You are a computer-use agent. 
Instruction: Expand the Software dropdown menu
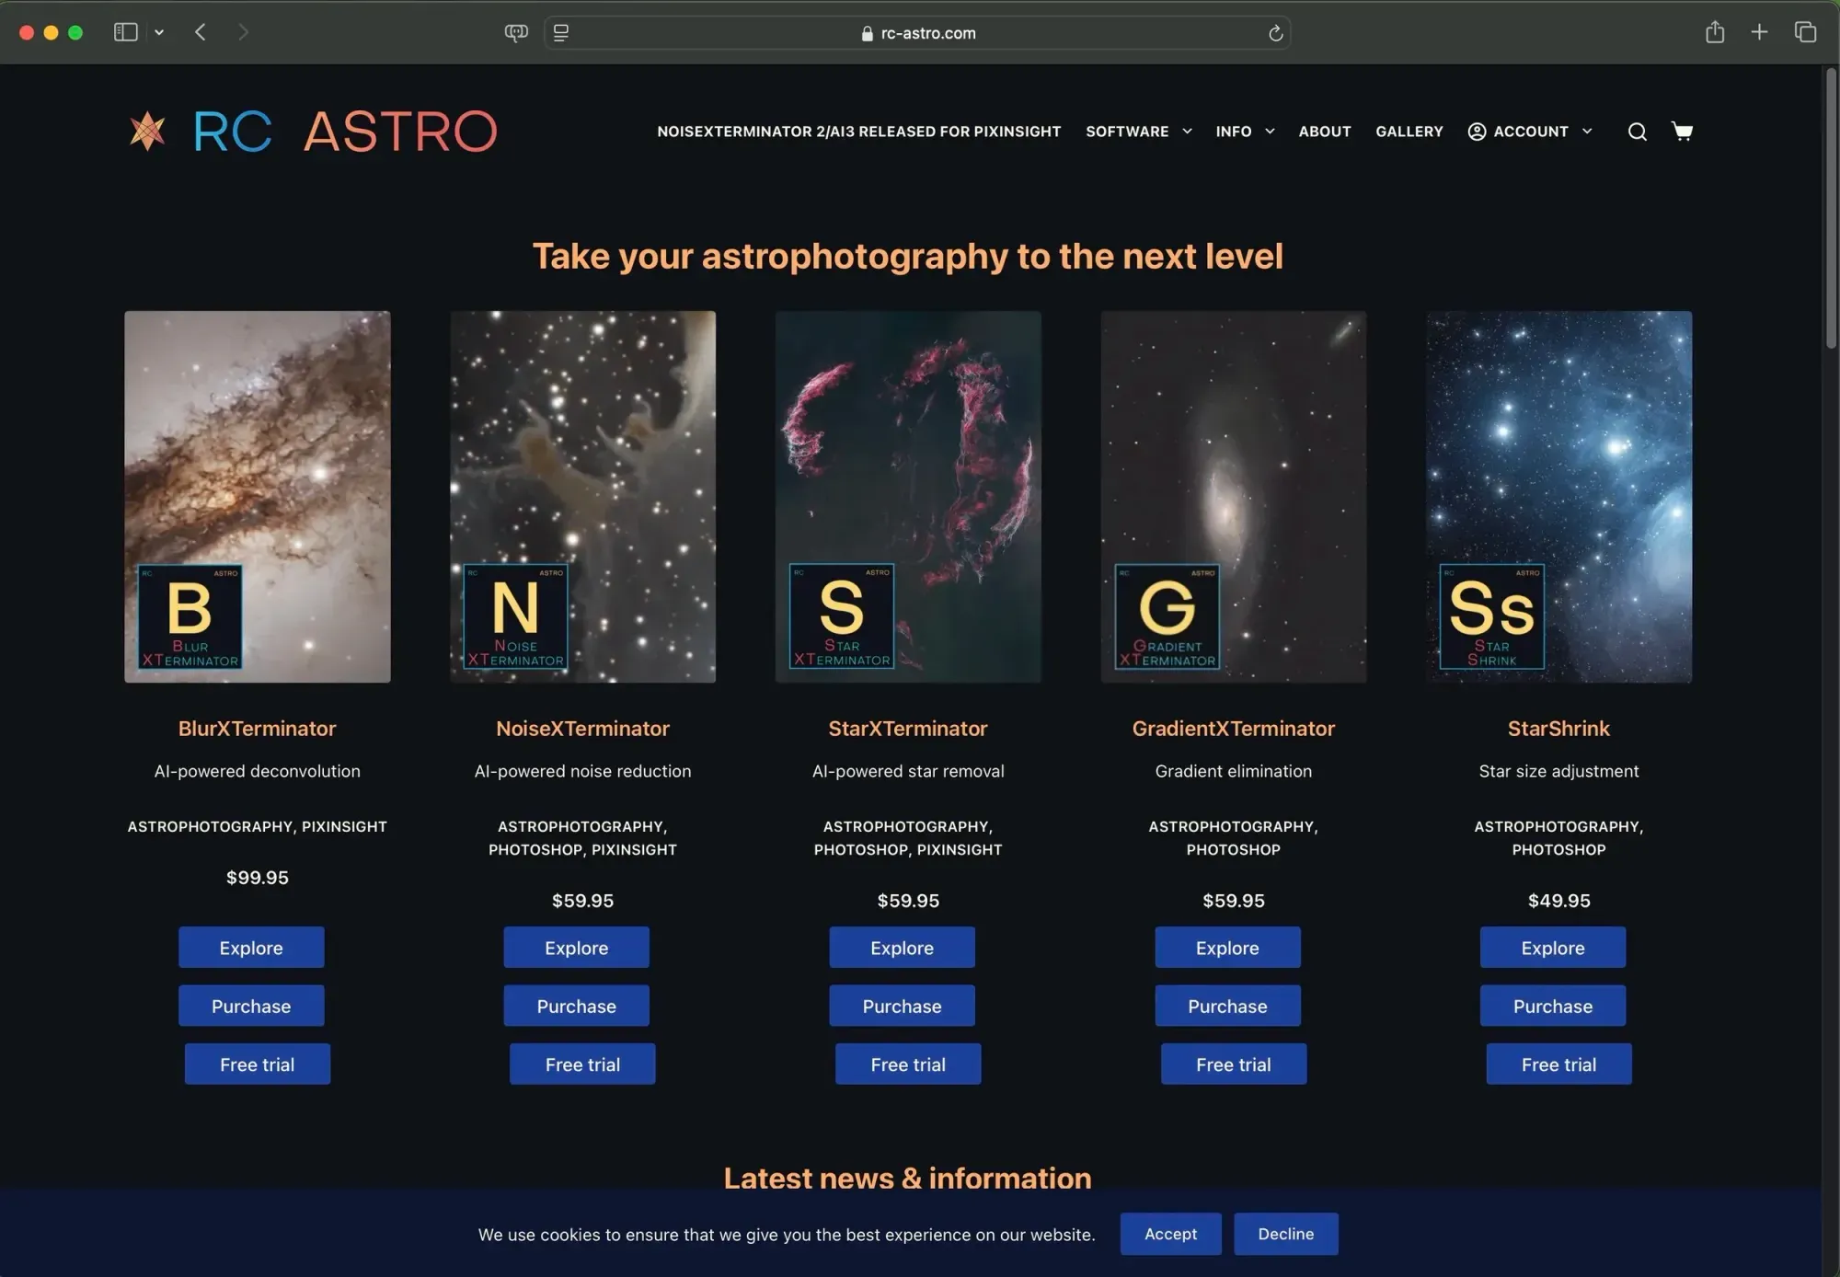pos(1138,132)
